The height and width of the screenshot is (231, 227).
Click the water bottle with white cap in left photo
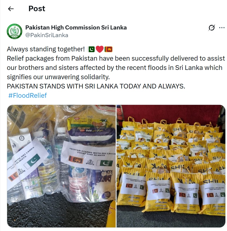click(62, 147)
